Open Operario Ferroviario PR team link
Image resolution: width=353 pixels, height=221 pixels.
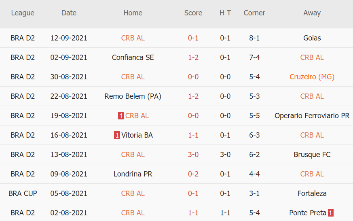tap(312, 116)
